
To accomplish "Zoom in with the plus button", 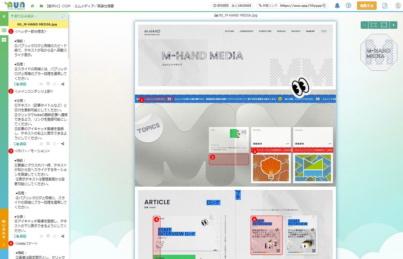I will coord(393,25).
